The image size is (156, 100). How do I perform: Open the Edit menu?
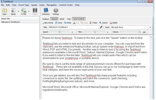point(8,5)
